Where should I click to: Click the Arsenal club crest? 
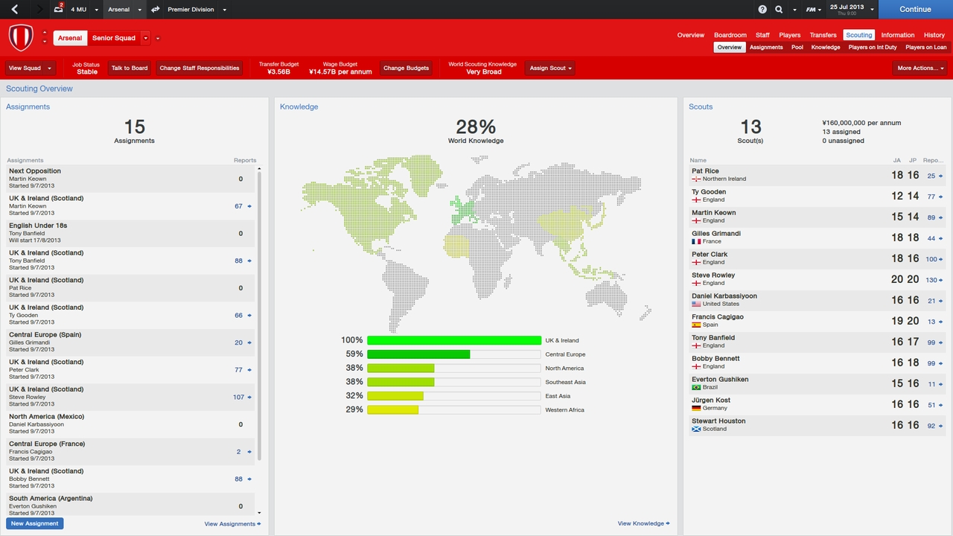point(21,37)
